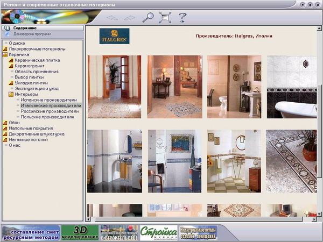Click the ITALGRES logo
Viewport: 323px width, 242px height.
pos(114,36)
